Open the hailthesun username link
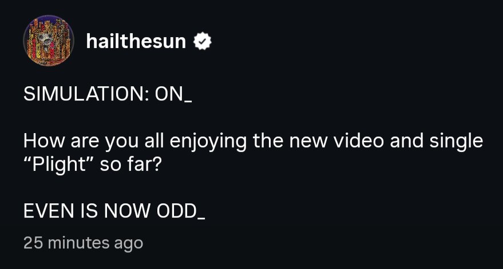 pyautogui.click(x=136, y=41)
